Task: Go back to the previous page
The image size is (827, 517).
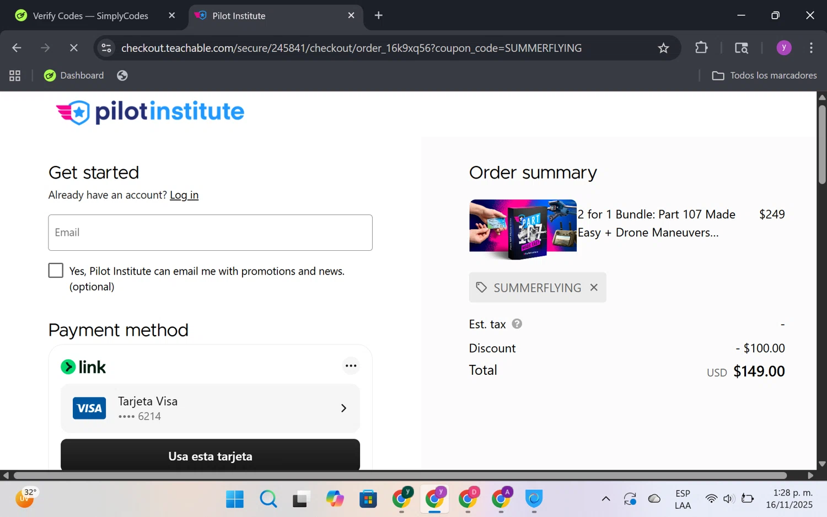Action: click(x=17, y=48)
